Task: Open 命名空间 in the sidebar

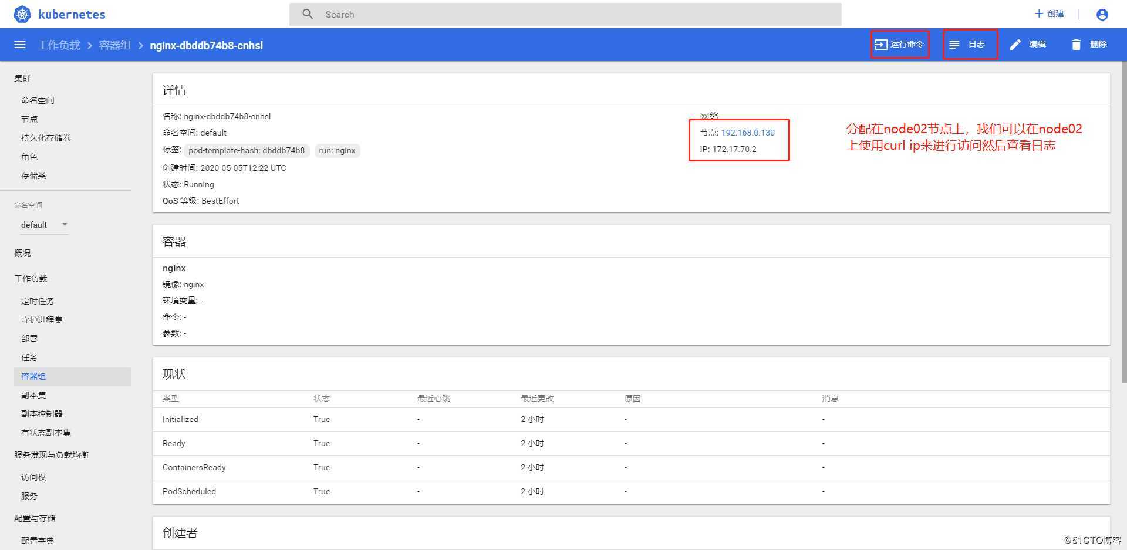Action: point(38,100)
